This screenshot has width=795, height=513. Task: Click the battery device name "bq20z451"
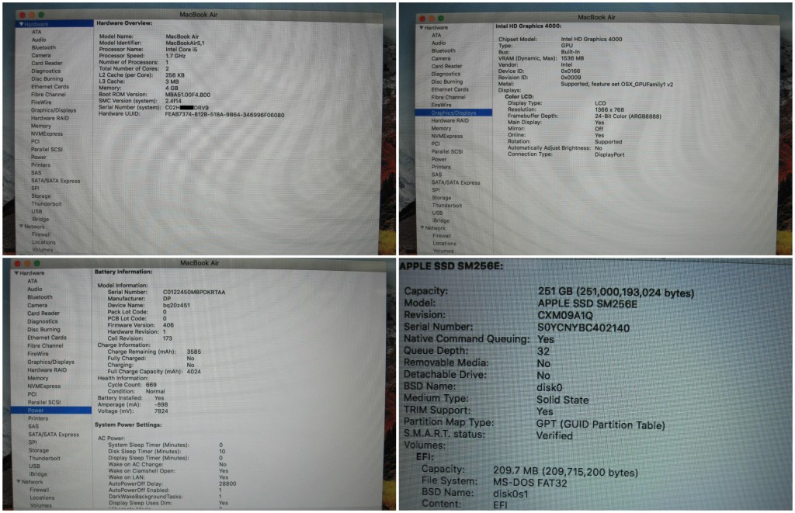pos(176,305)
